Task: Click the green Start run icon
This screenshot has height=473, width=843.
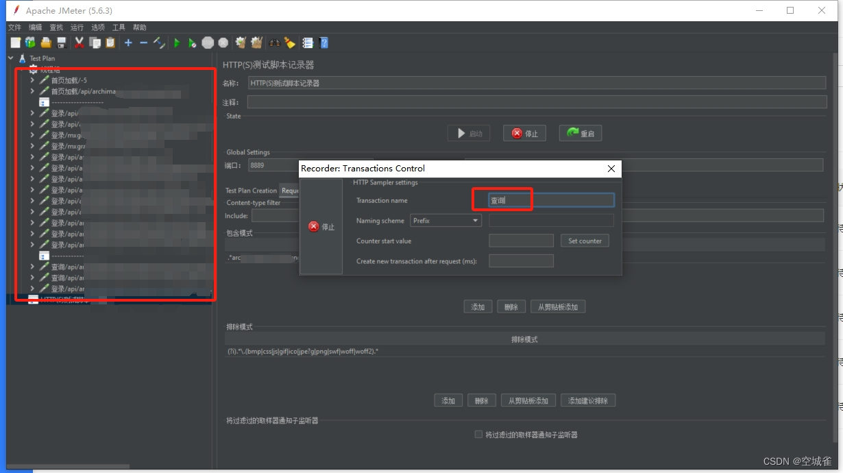Action: click(177, 43)
